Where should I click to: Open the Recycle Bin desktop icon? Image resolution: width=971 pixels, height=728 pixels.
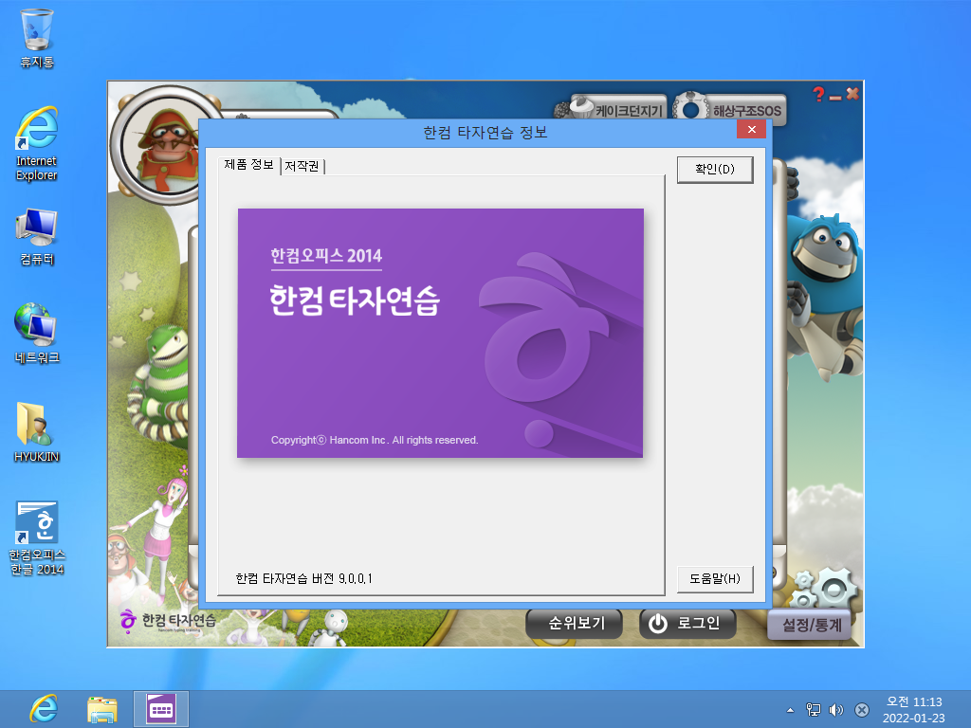point(37,38)
